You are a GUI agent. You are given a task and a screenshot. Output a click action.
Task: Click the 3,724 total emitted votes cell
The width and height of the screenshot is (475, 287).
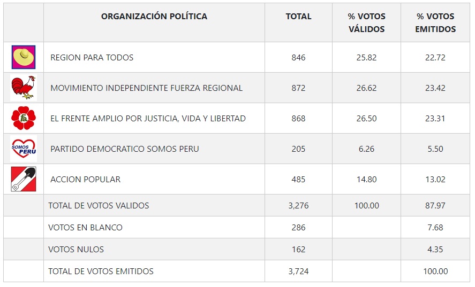click(x=298, y=272)
